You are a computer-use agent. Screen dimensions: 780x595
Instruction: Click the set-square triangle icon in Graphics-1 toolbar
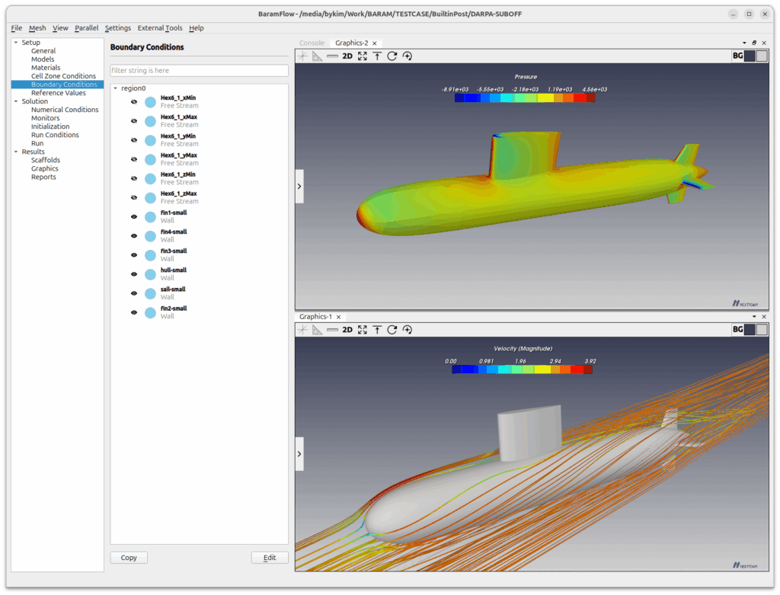click(x=318, y=330)
